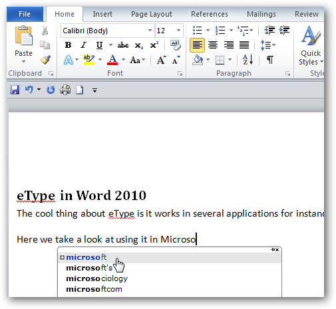The image size is (336, 309).
Task: Open the Calibri (Body) font name dropdown
Action: pos(150,31)
